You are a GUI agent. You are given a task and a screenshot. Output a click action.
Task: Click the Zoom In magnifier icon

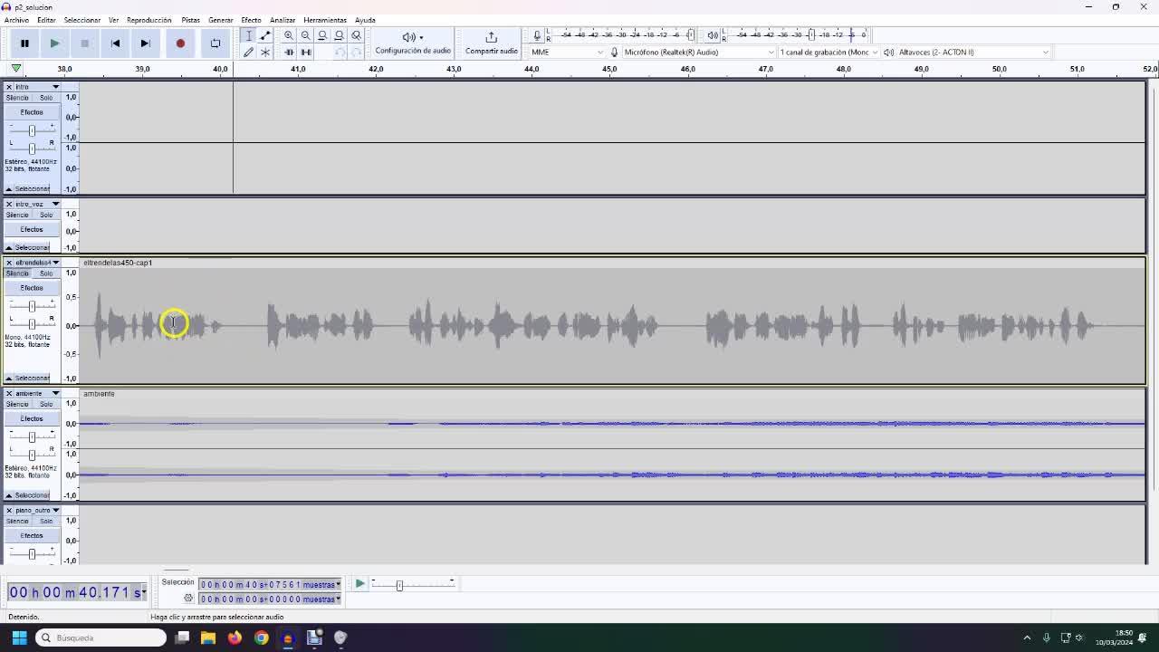289,35
